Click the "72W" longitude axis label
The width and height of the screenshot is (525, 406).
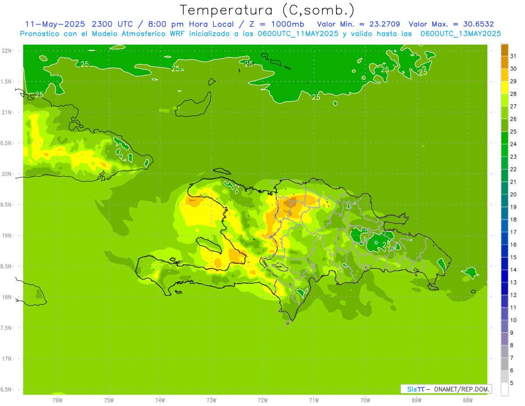[263, 400]
